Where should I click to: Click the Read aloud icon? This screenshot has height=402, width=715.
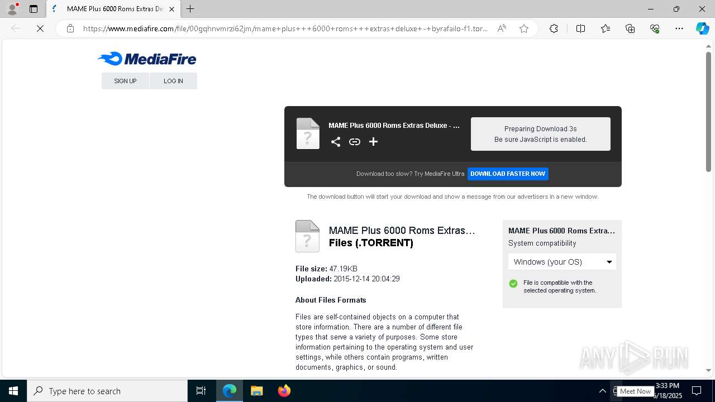(502, 28)
